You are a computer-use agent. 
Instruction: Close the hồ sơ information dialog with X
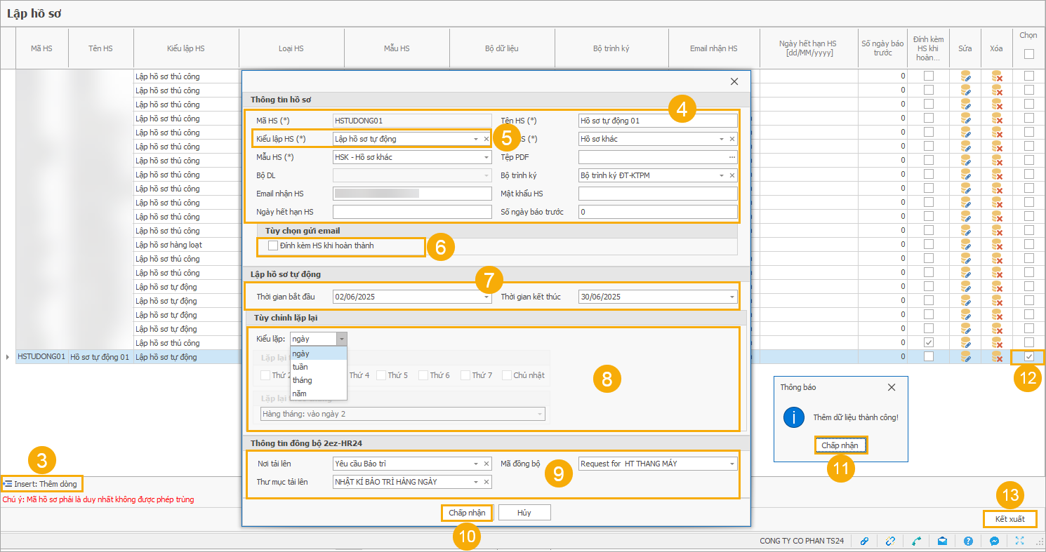(x=734, y=81)
